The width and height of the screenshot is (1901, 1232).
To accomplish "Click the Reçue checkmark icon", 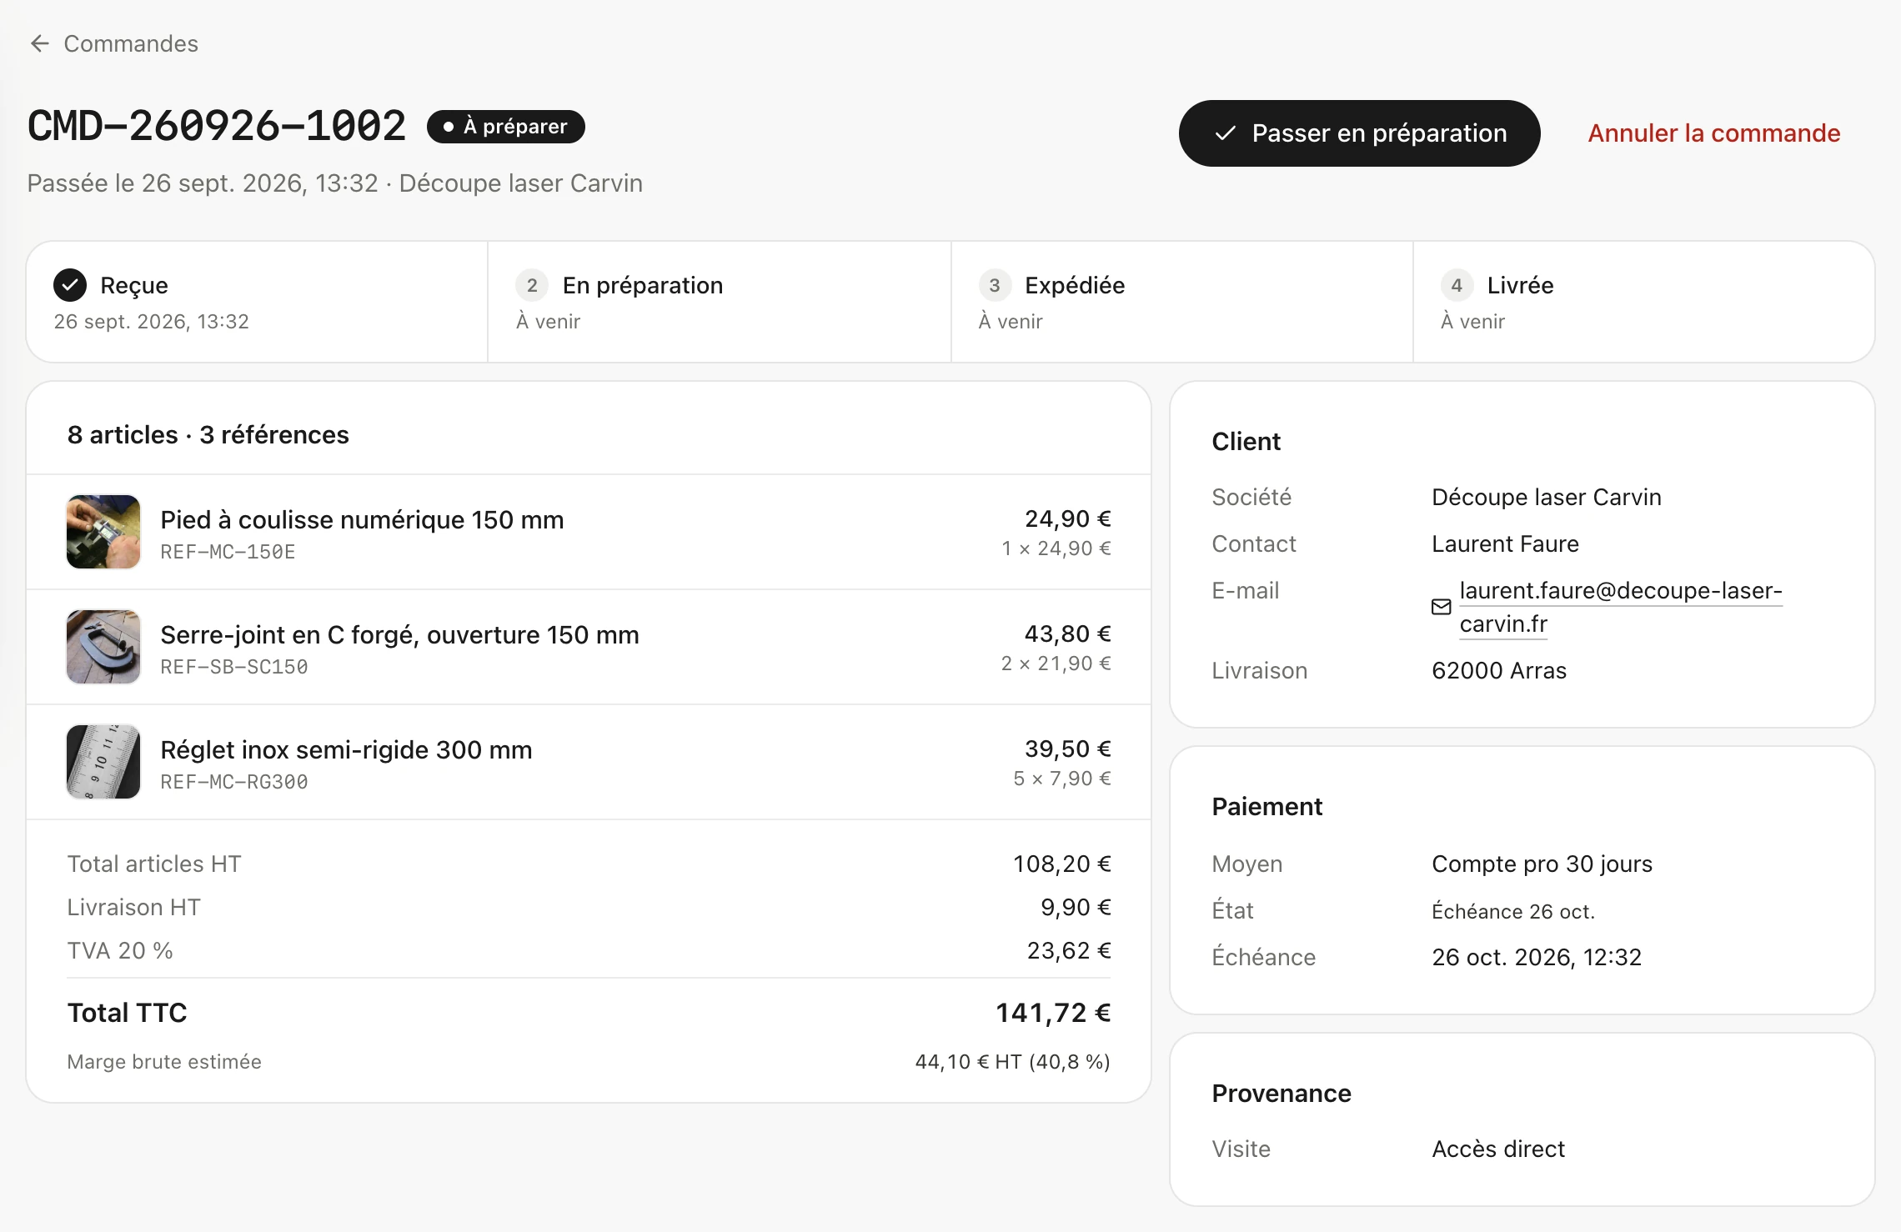I will point(70,285).
